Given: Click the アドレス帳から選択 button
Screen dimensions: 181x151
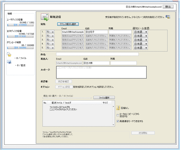Looking at the screenshot, I should click(68, 24).
